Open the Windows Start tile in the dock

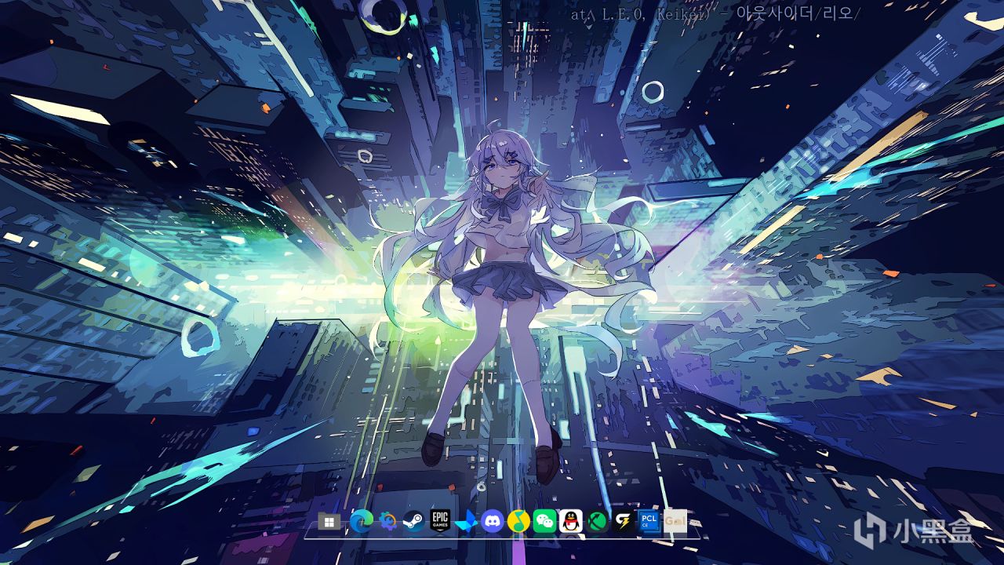point(329,521)
